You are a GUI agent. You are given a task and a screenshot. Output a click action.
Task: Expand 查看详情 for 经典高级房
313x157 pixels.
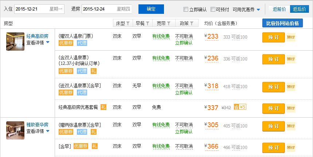(x=38, y=43)
